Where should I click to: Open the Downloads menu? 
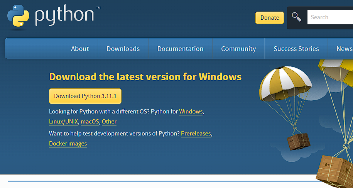(123, 49)
